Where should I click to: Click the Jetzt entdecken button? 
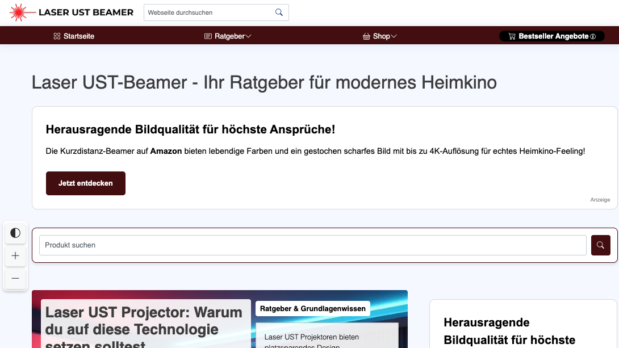[86, 183]
